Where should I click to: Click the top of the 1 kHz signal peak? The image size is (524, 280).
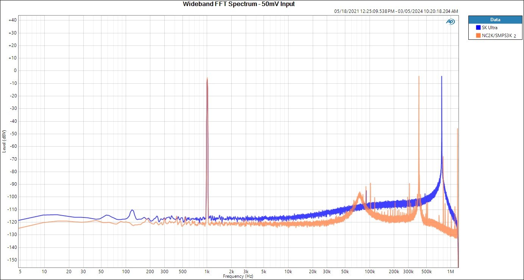[207, 78]
